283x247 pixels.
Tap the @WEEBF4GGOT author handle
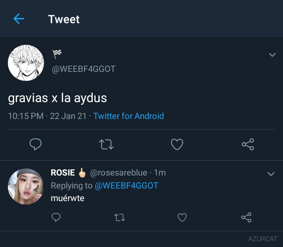point(84,69)
